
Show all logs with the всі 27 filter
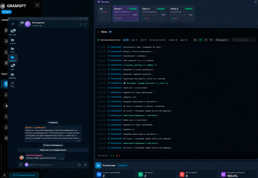[x=126, y=40]
